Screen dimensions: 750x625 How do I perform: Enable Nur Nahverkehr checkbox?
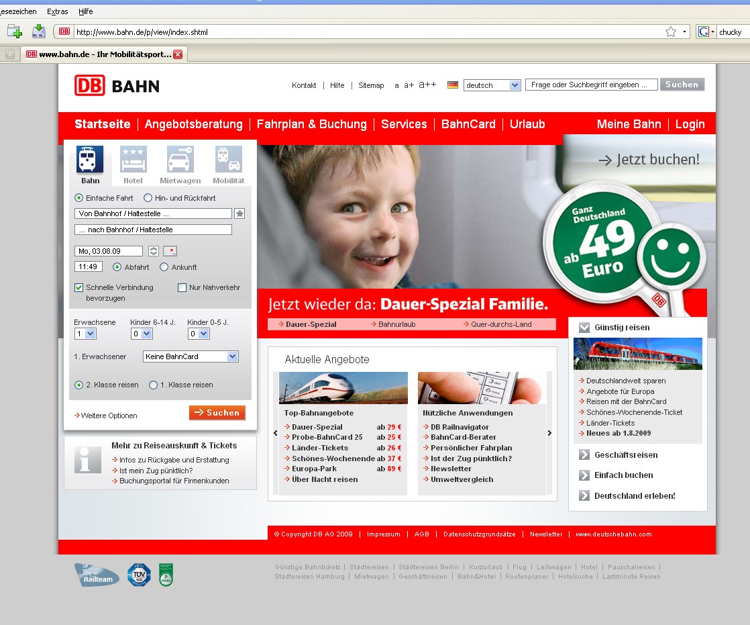click(182, 287)
